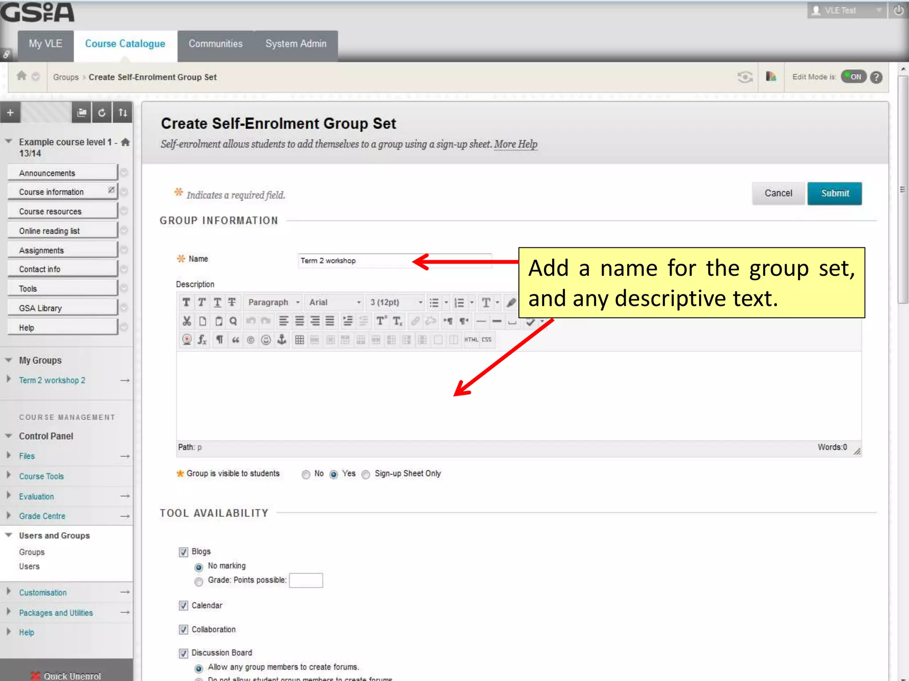Select Yes for group visibility

click(334, 475)
